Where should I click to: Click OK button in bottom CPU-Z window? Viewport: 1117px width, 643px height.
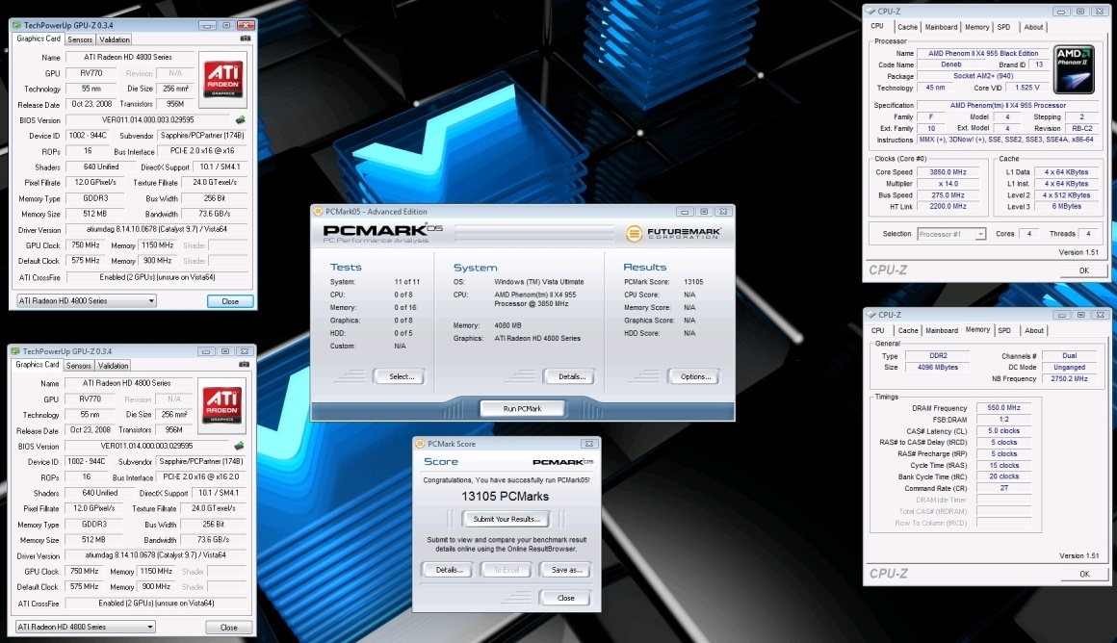1084,574
